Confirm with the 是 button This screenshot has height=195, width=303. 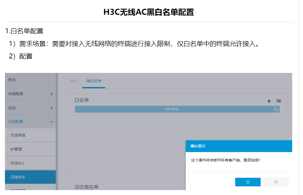[248, 182]
